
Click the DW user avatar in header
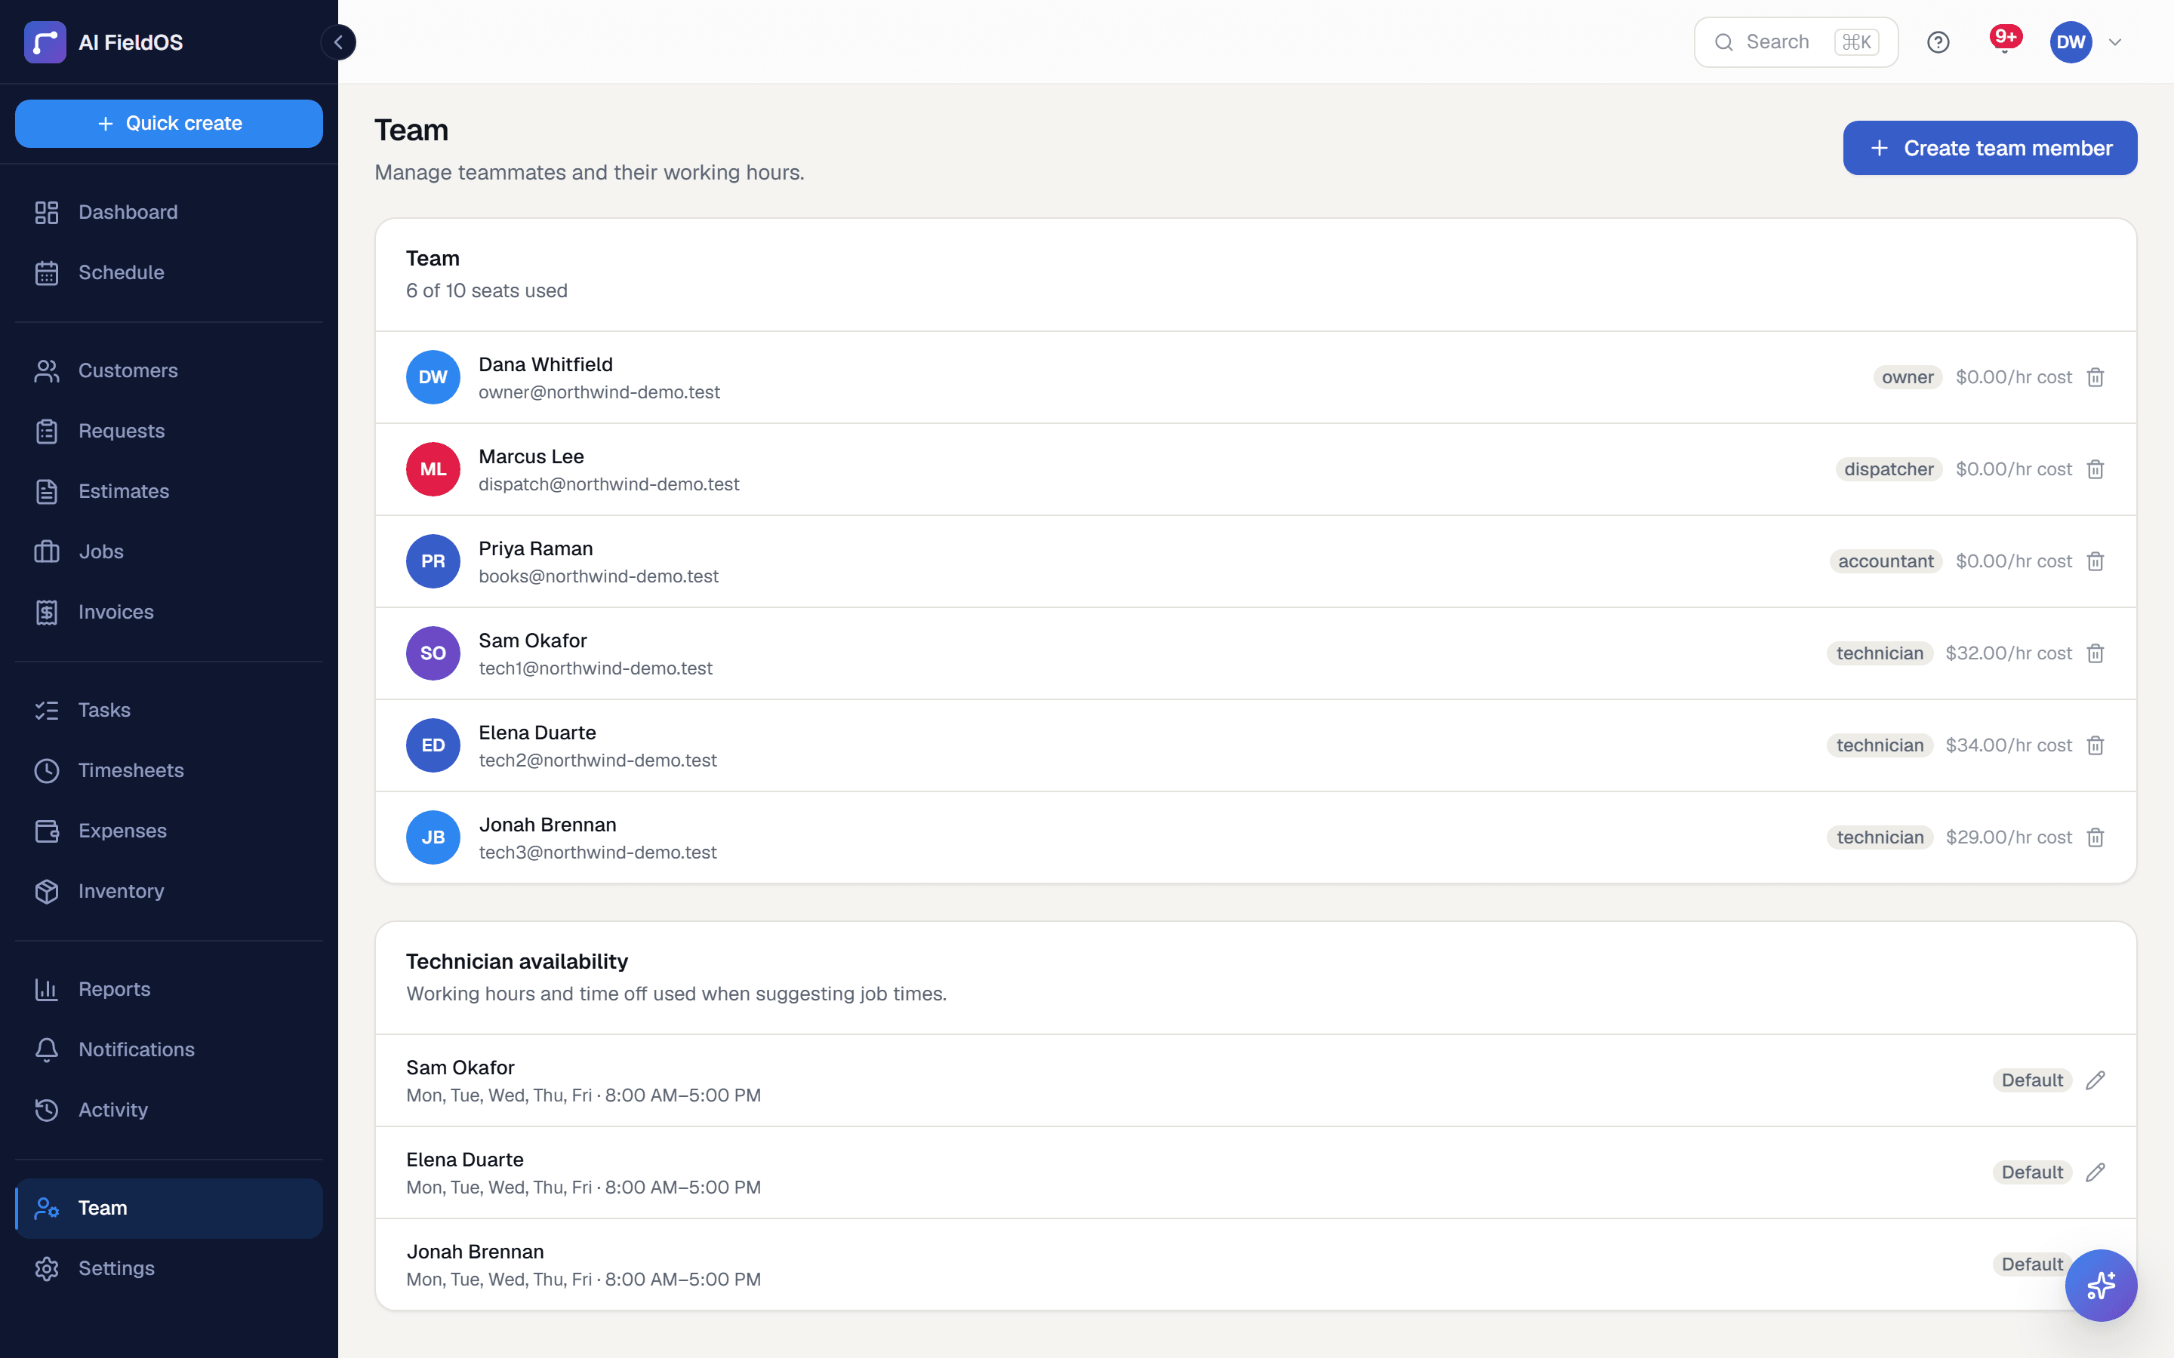point(2071,42)
